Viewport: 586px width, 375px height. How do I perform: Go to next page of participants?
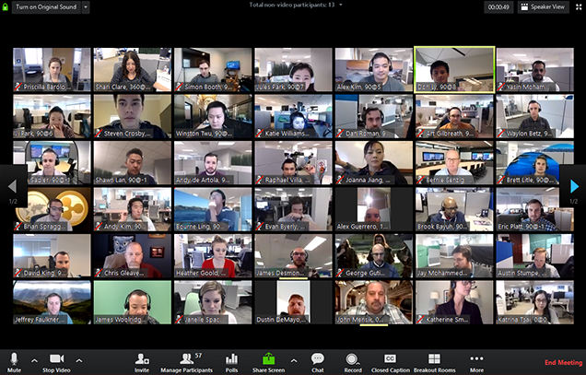pos(575,186)
